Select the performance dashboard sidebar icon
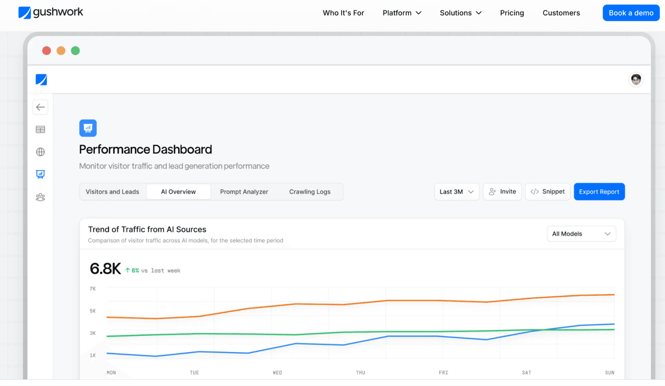665x386 pixels. point(41,174)
